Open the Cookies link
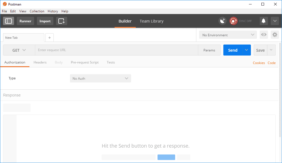 pos(259,63)
